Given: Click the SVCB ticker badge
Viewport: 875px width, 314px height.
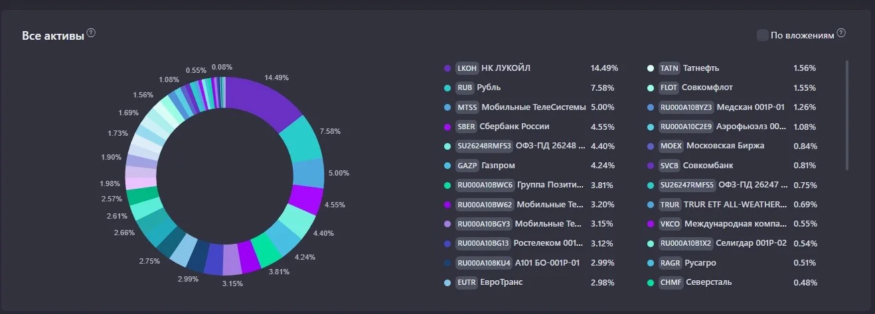Looking at the screenshot, I should pos(670,166).
